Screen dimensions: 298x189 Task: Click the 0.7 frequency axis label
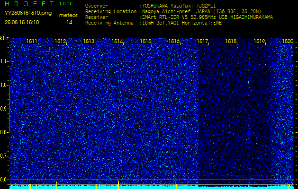point(3,156)
